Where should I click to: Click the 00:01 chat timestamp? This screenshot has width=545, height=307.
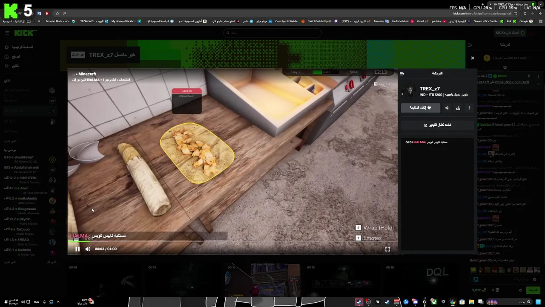[409, 142]
